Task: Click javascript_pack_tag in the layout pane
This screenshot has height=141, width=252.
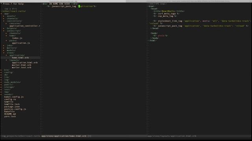Action: 170,26
